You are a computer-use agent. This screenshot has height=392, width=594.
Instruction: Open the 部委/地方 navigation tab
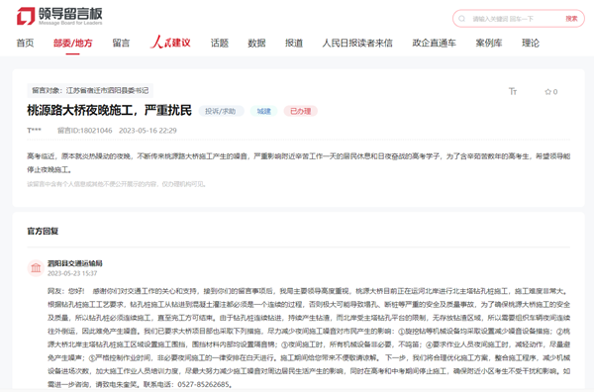pos(72,43)
